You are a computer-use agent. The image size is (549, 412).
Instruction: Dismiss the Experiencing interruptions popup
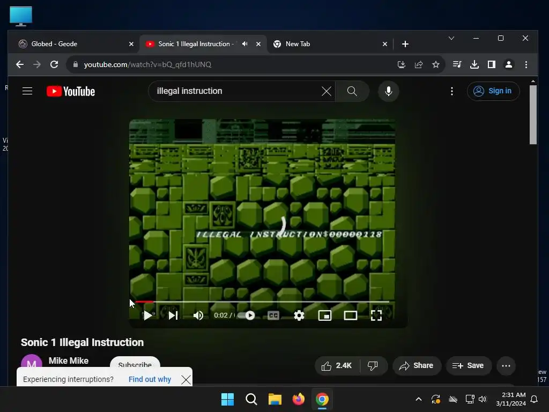pyautogui.click(x=186, y=380)
